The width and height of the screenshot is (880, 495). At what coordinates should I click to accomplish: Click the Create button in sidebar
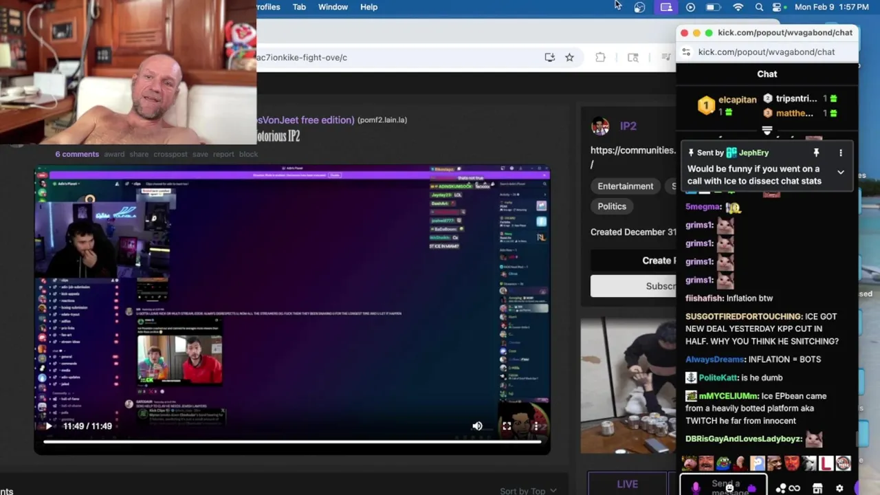coord(633,261)
